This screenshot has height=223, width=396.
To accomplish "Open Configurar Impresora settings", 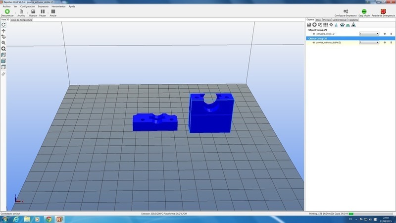I will [346, 12].
